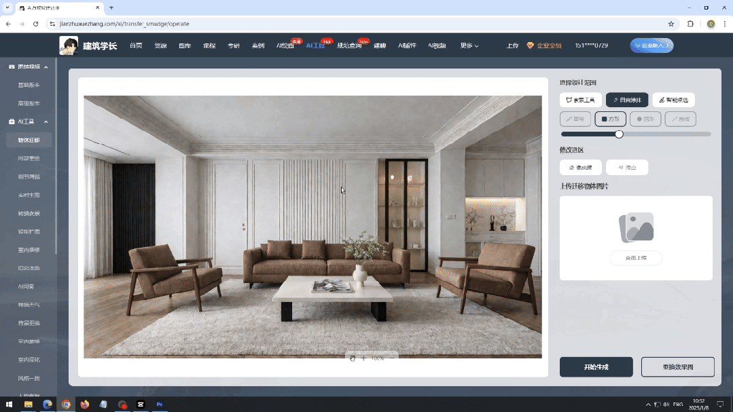
Task: Click the Chrome icon in the taskbar
Action: [x=66, y=405]
